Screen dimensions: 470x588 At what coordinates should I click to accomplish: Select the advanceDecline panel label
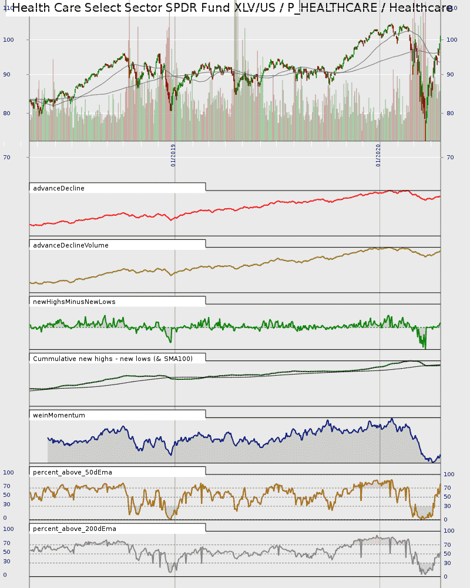click(59, 188)
